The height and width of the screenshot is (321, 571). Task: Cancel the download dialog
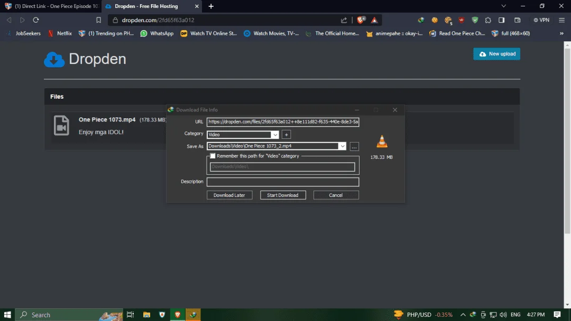click(336, 195)
